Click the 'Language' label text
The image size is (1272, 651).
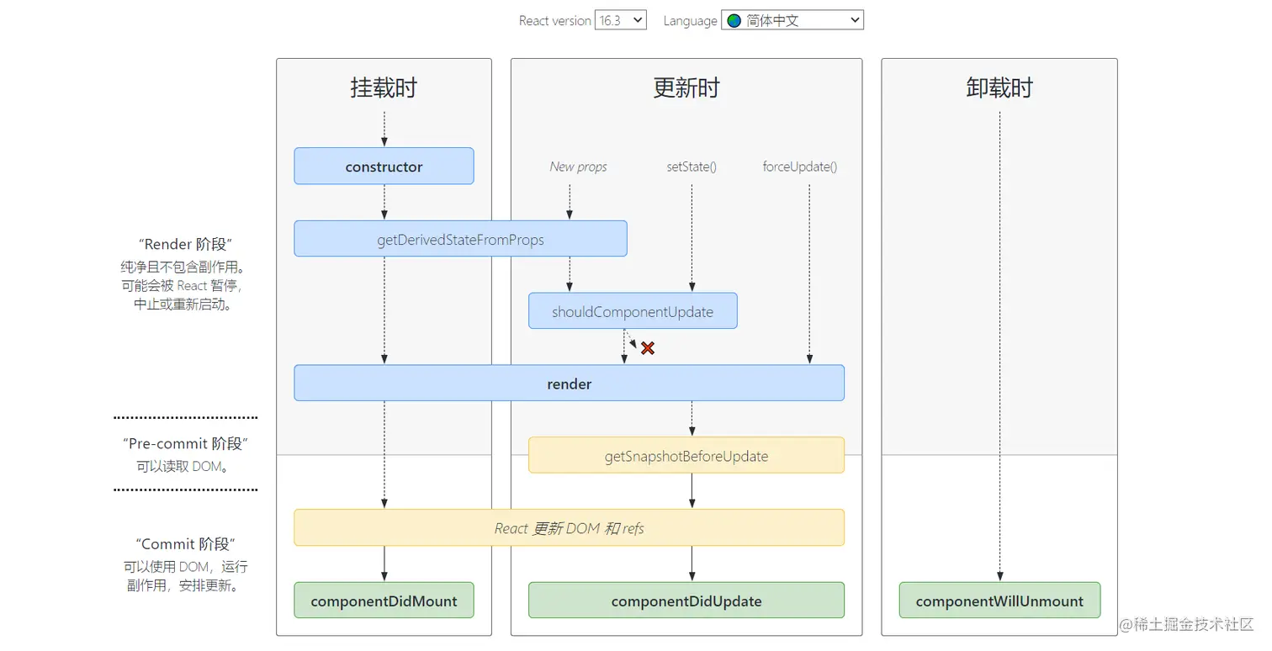point(690,21)
